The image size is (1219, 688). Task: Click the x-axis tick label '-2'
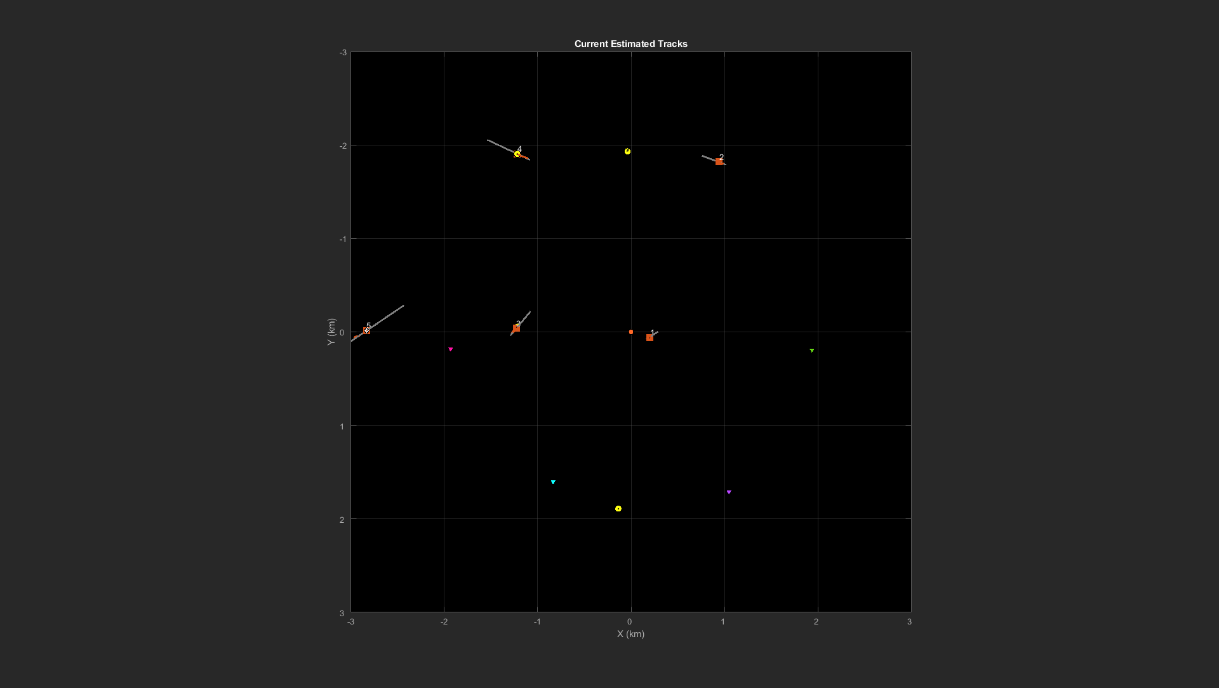tap(444, 622)
